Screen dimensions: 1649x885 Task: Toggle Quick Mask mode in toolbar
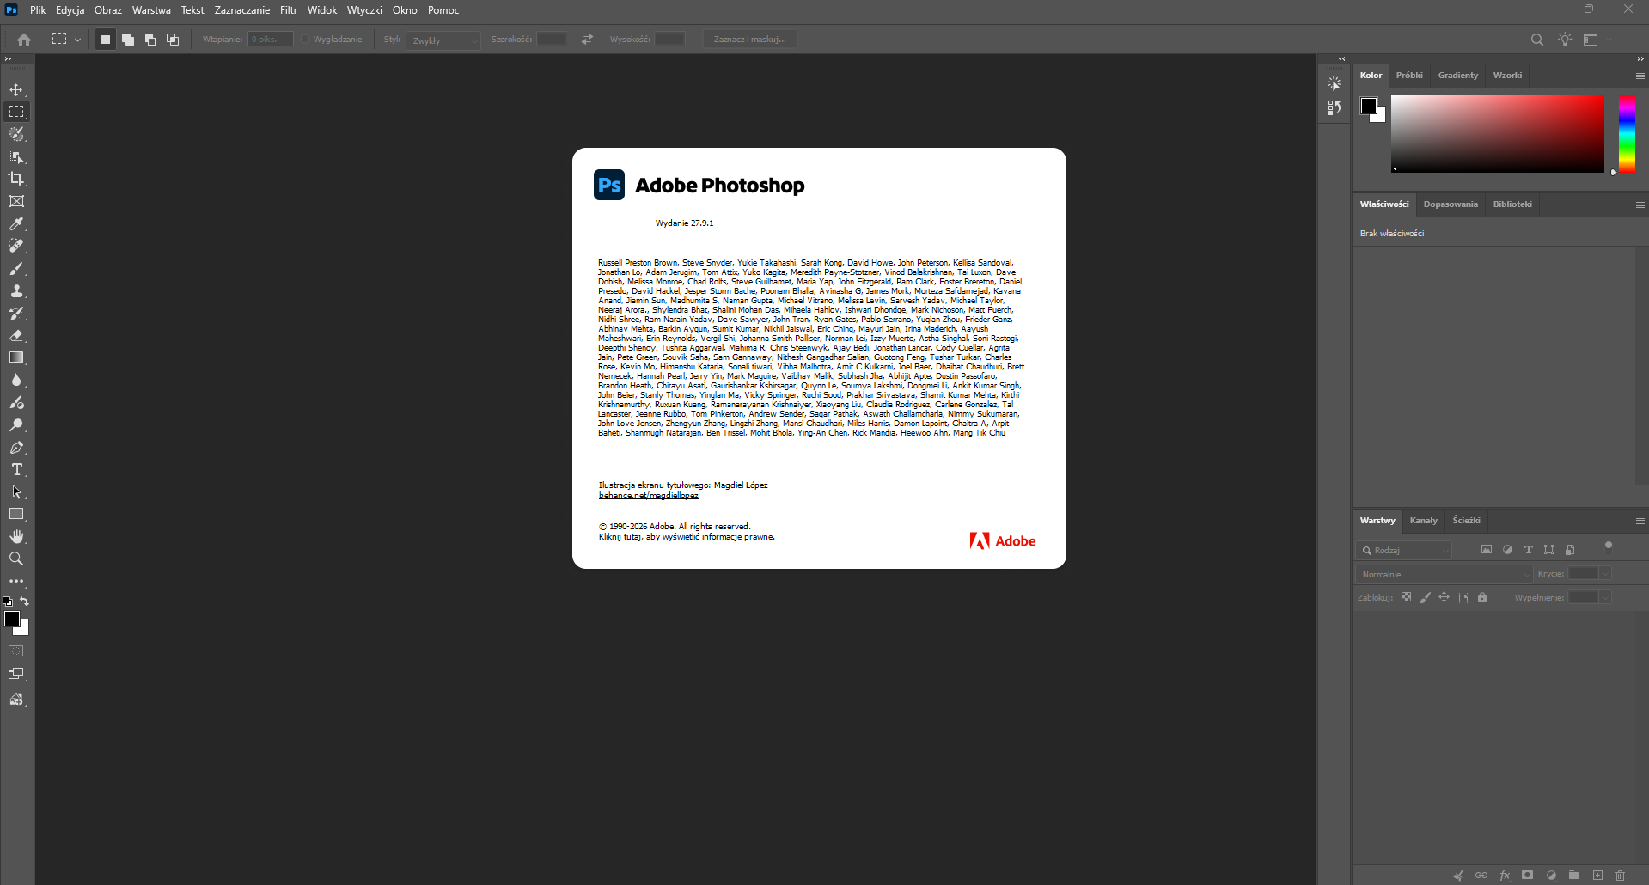click(x=16, y=651)
